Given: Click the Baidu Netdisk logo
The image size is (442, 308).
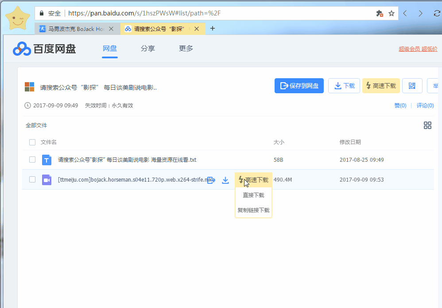Looking at the screenshot, I should coord(44,49).
